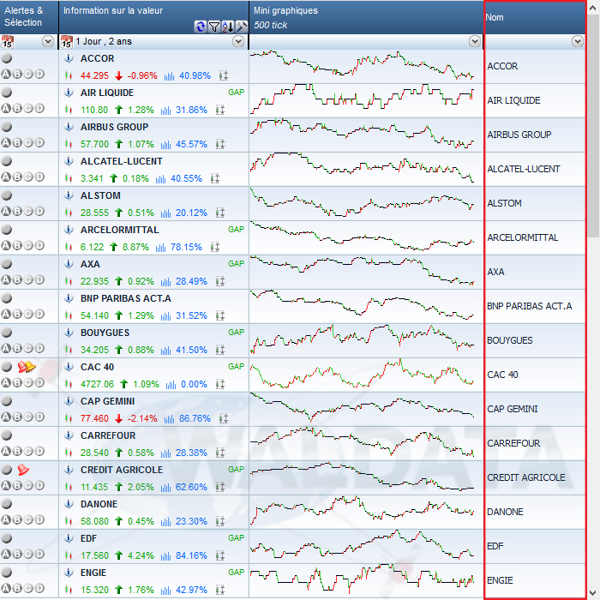600x600 pixels.
Task: Select the Alertes & Sélection column header
Action: (x=29, y=17)
